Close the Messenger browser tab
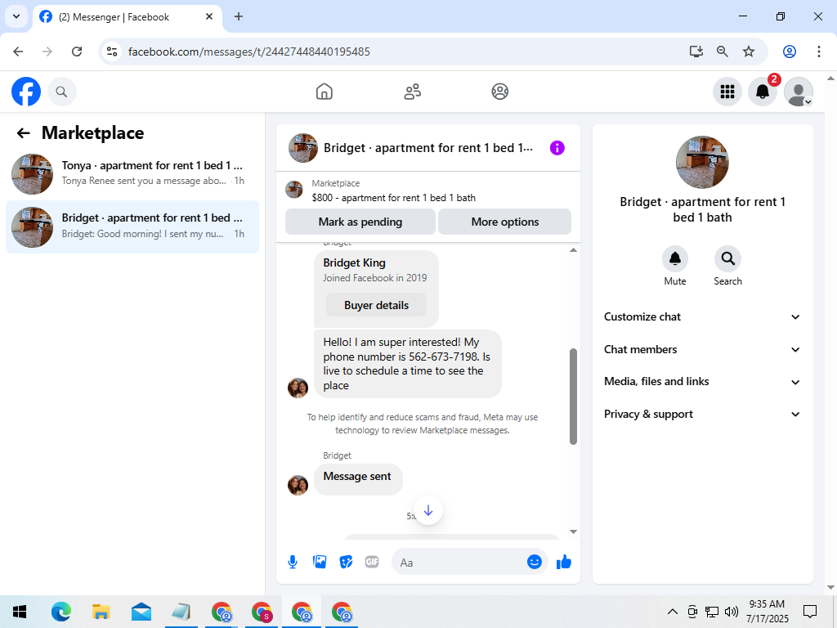 (x=209, y=16)
